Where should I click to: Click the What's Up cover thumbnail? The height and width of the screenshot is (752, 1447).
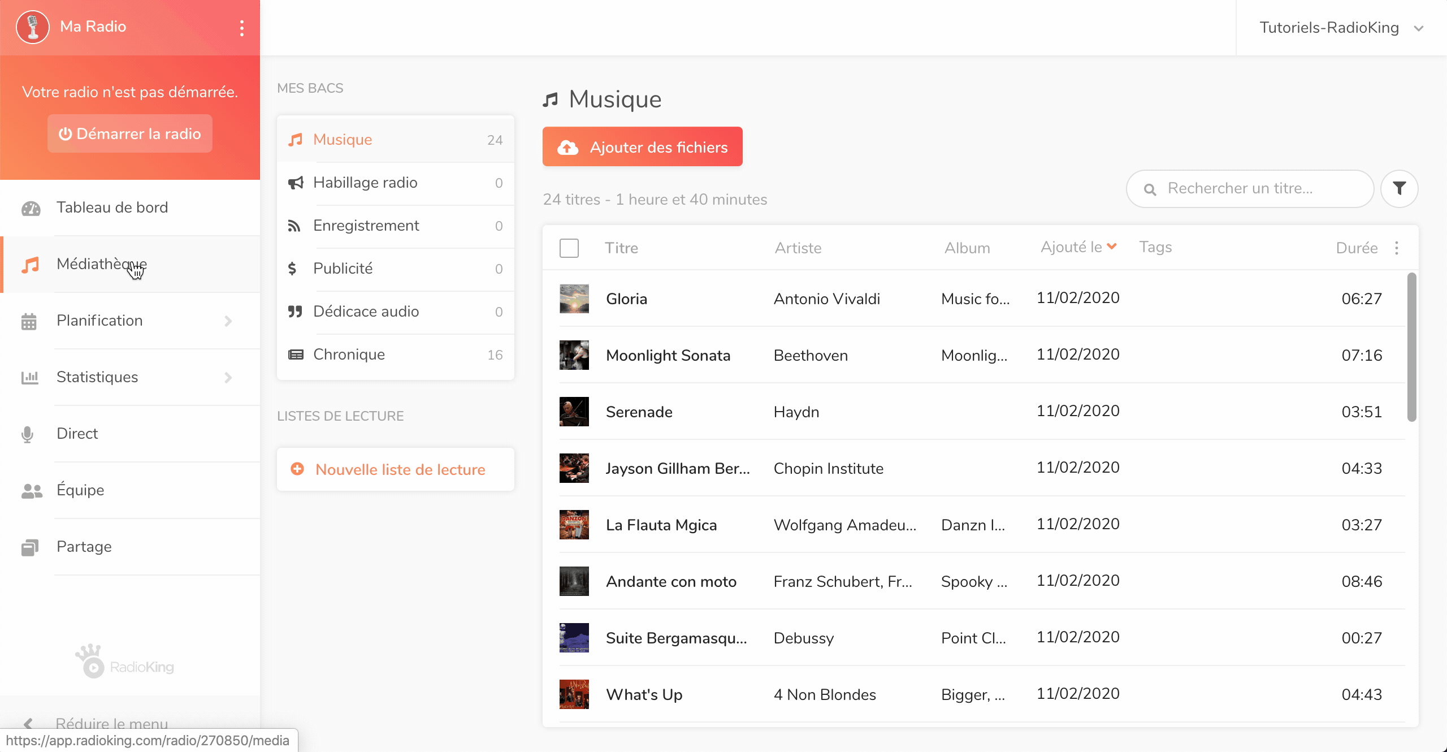click(574, 694)
